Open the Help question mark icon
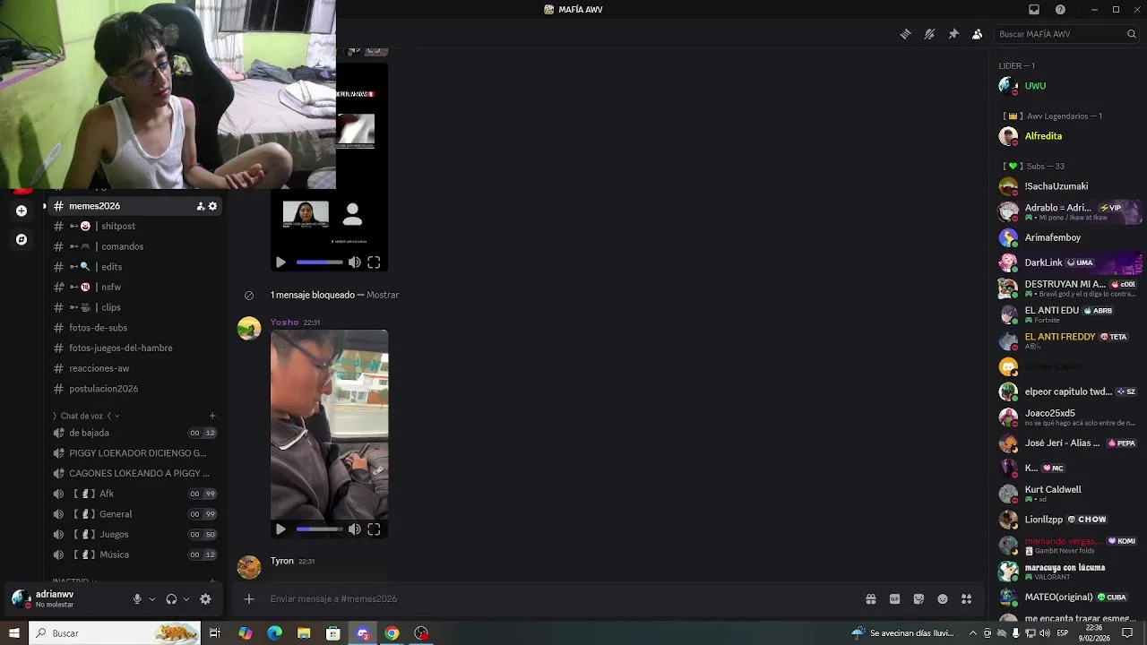 click(x=1060, y=9)
